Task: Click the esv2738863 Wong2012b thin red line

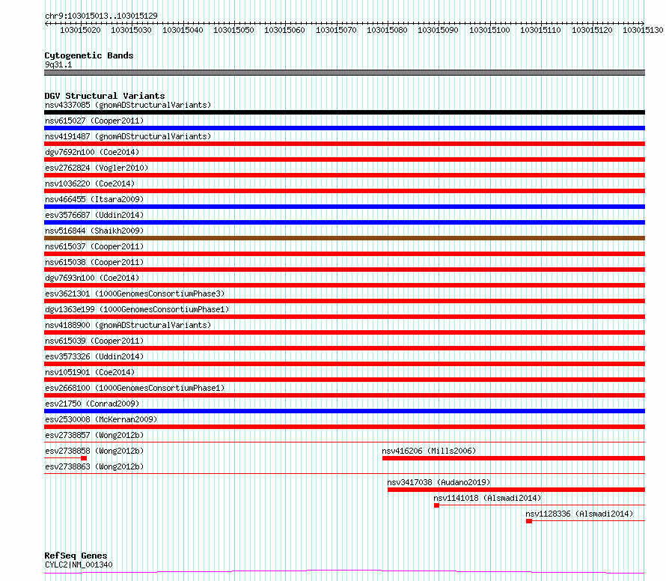Action: coord(344,473)
